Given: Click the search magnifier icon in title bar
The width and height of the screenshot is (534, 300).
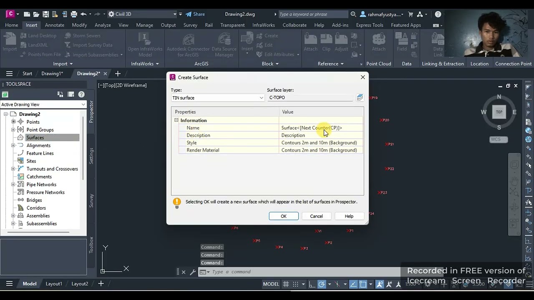Looking at the screenshot, I should [353, 14].
